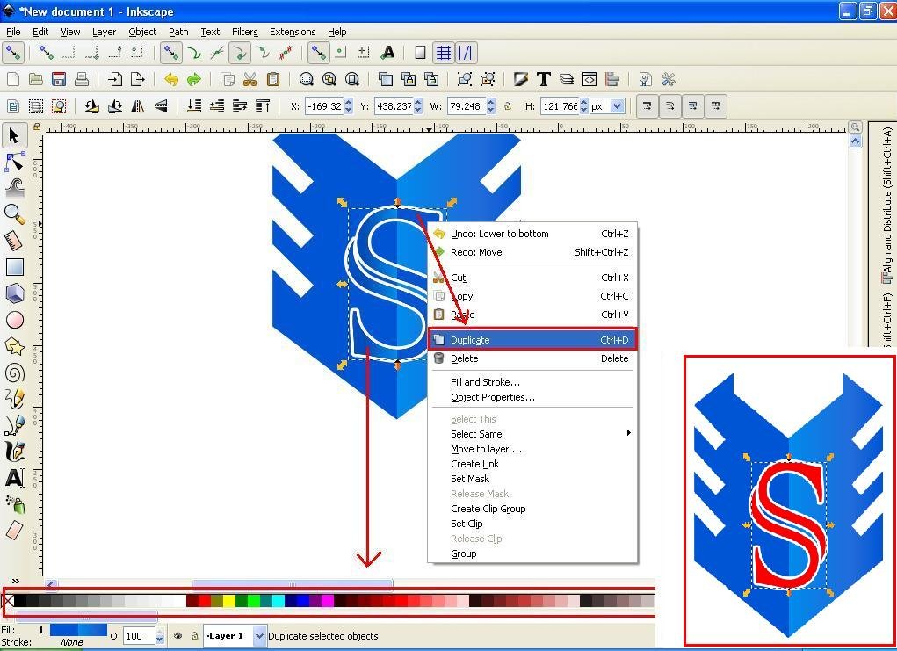The height and width of the screenshot is (651, 897).
Task: Open the Extensions menu
Action: pos(293,32)
